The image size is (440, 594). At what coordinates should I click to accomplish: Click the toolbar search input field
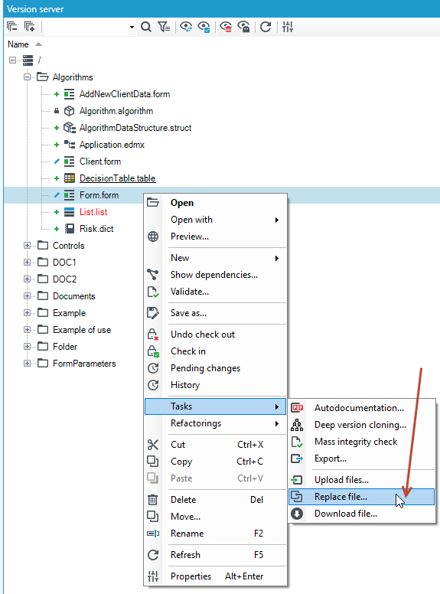[x=86, y=27]
